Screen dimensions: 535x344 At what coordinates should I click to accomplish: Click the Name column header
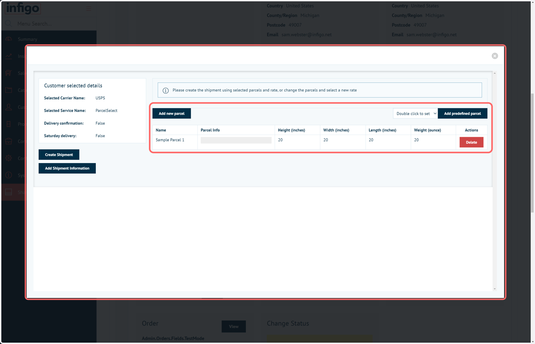point(161,130)
